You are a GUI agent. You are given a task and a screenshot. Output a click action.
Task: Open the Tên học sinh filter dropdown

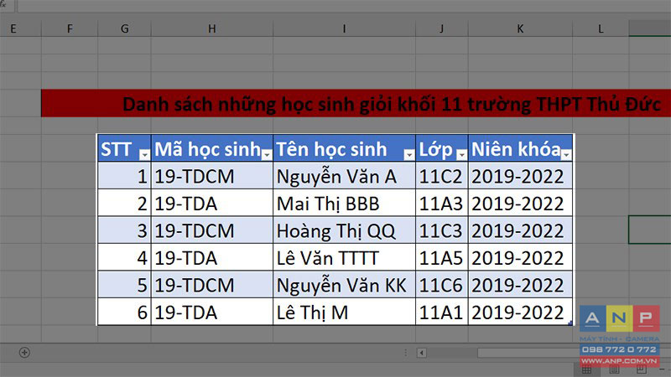click(x=409, y=154)
